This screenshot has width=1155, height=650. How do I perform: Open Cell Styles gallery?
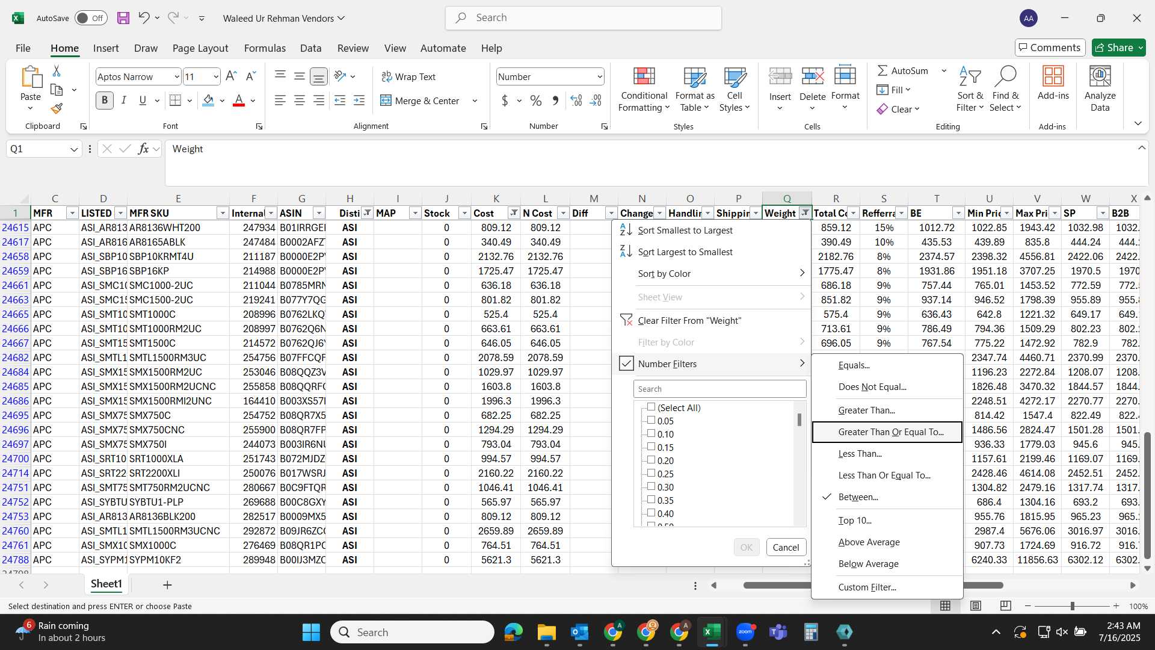[735, 90]
